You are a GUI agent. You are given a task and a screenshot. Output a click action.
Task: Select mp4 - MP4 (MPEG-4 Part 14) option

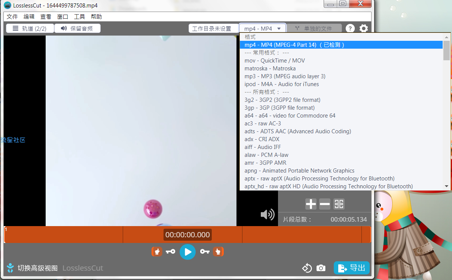tap(341, 45)
